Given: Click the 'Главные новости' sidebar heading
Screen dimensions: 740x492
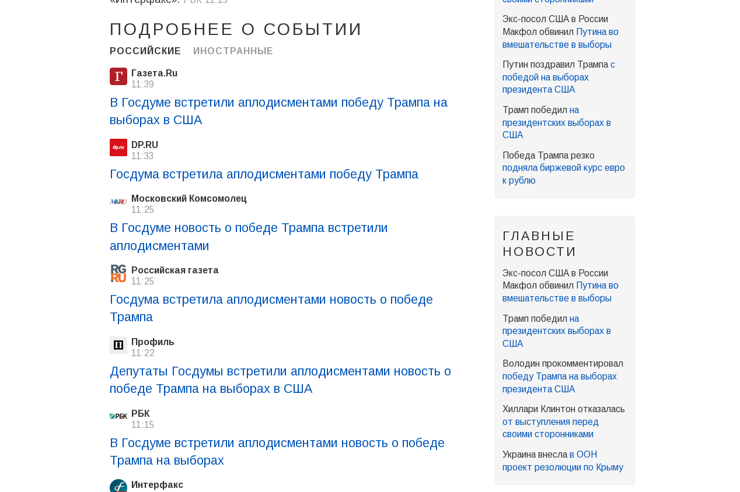Looking at the screenshot, I should 540,244.
